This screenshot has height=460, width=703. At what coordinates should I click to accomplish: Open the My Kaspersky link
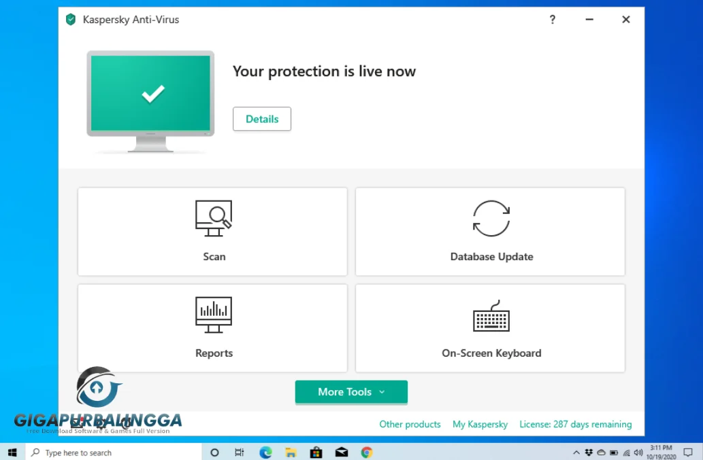click(x=480, y=424)
